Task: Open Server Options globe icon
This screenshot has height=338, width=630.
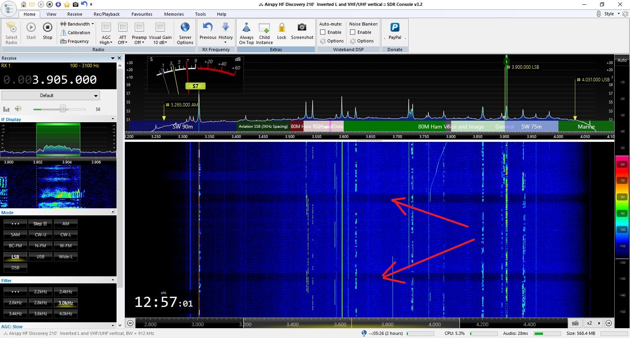Action: pyautogui.click(x=185, y=28)
